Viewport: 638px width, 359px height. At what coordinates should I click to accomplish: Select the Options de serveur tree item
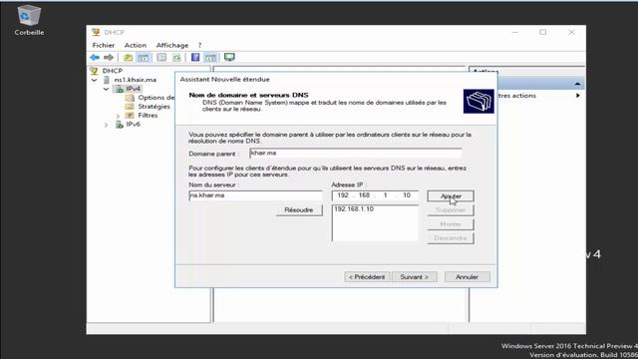click(x=157, y=98)
